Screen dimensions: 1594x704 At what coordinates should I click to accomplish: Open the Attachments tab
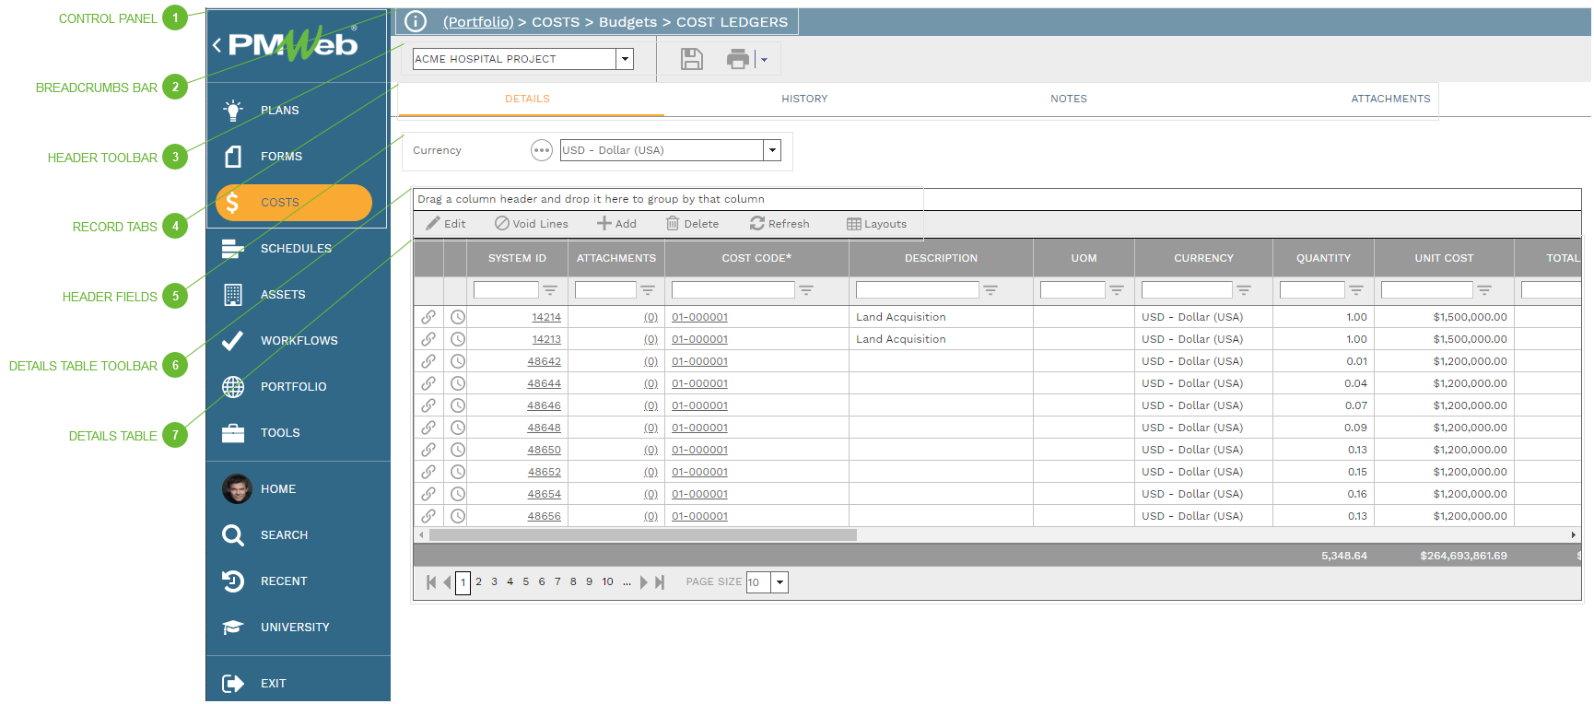[1389, 99]
